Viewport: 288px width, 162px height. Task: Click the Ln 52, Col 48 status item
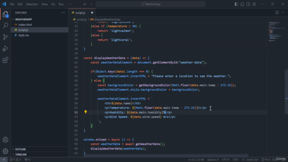point(196,159)
